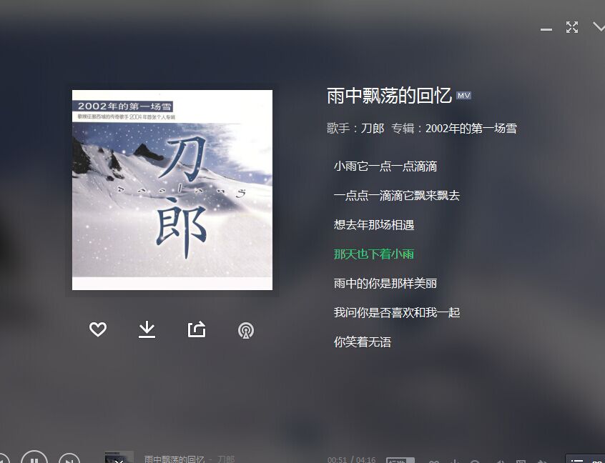The width and height of the screenshot is (605, 463).
Task: Open the album 2002年的第一场雪 link
Action: click(471, 129)
